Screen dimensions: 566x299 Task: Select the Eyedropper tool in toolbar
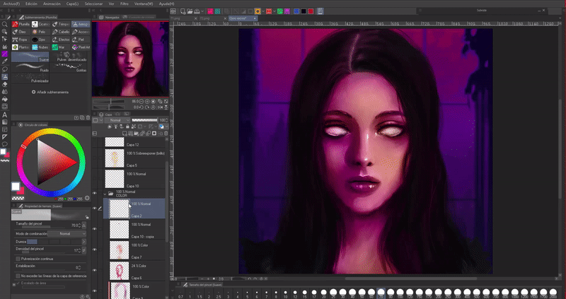click(x=5, y=61)
